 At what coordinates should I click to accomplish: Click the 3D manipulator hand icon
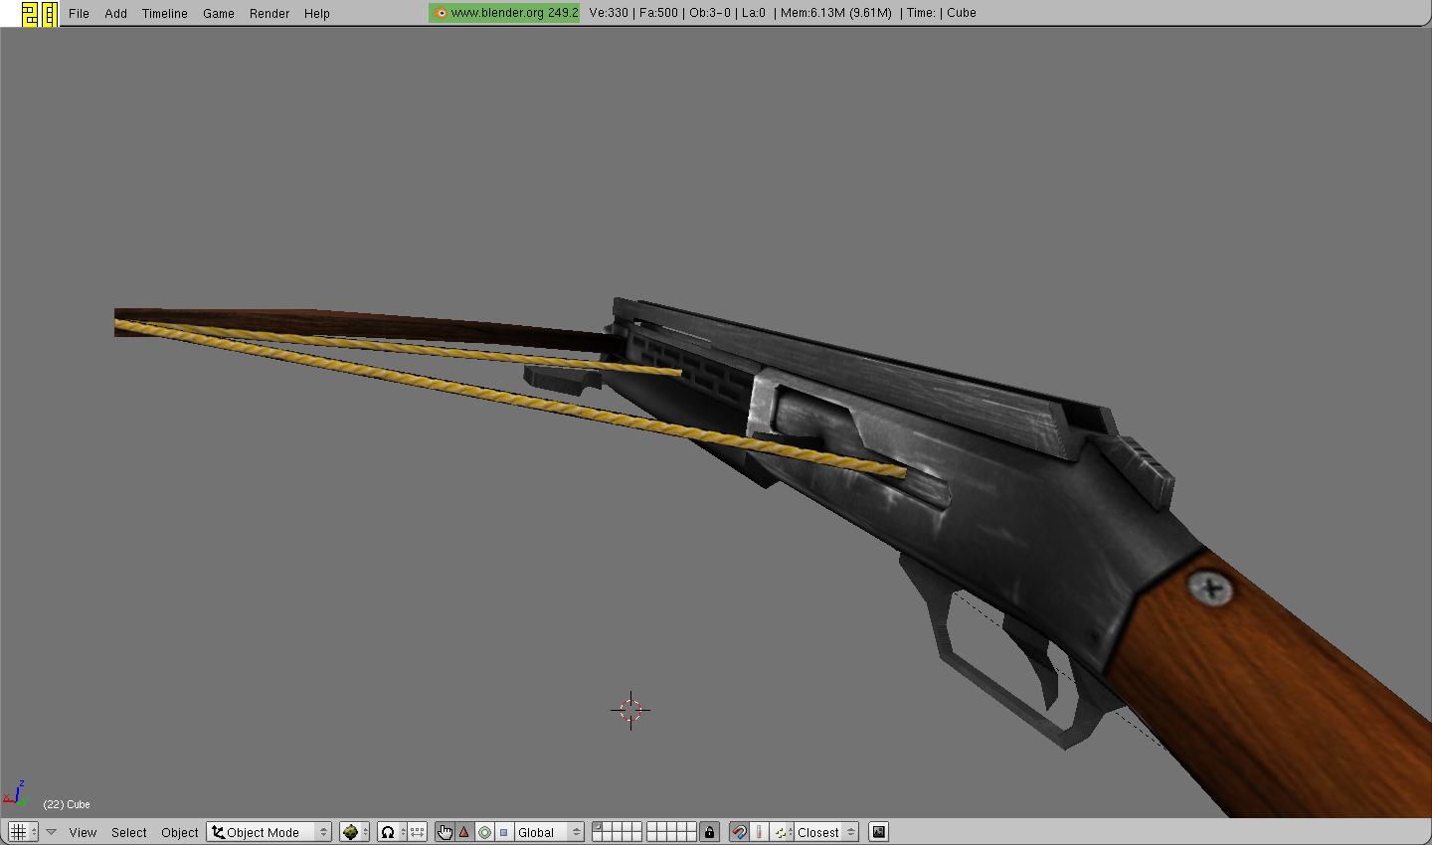pos(445,832)
